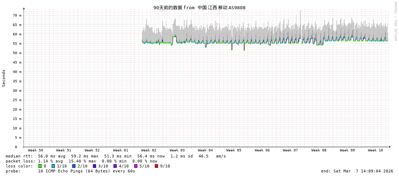Select the Week 05 x-axis label
Viewport: 399px width, 176px height.
pyautogui.click(x=234, y=150)
